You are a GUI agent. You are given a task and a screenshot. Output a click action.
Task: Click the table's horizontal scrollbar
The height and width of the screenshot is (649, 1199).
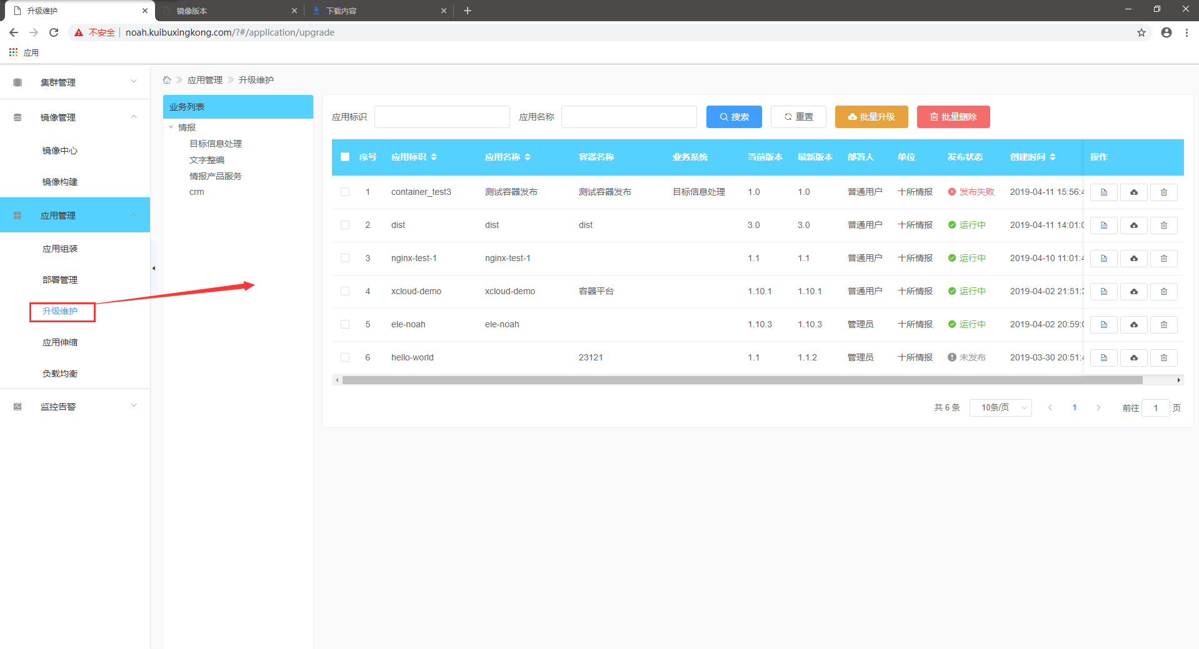[742, 380]
